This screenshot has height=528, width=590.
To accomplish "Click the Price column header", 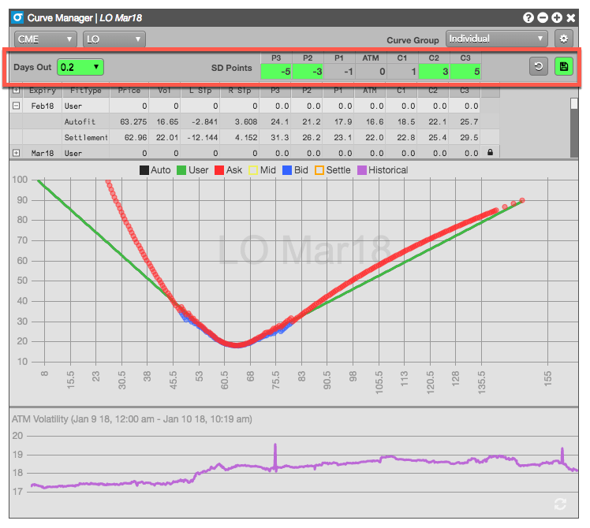I will pyautogui.click(x=129, y=91).
